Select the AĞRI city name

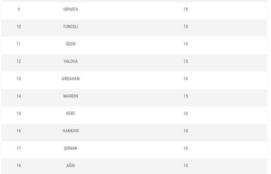[x=70, y=166]
